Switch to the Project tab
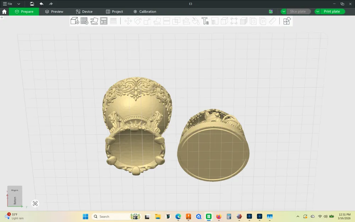This screenshot has width=355, height=222. (x=114, y=12)
